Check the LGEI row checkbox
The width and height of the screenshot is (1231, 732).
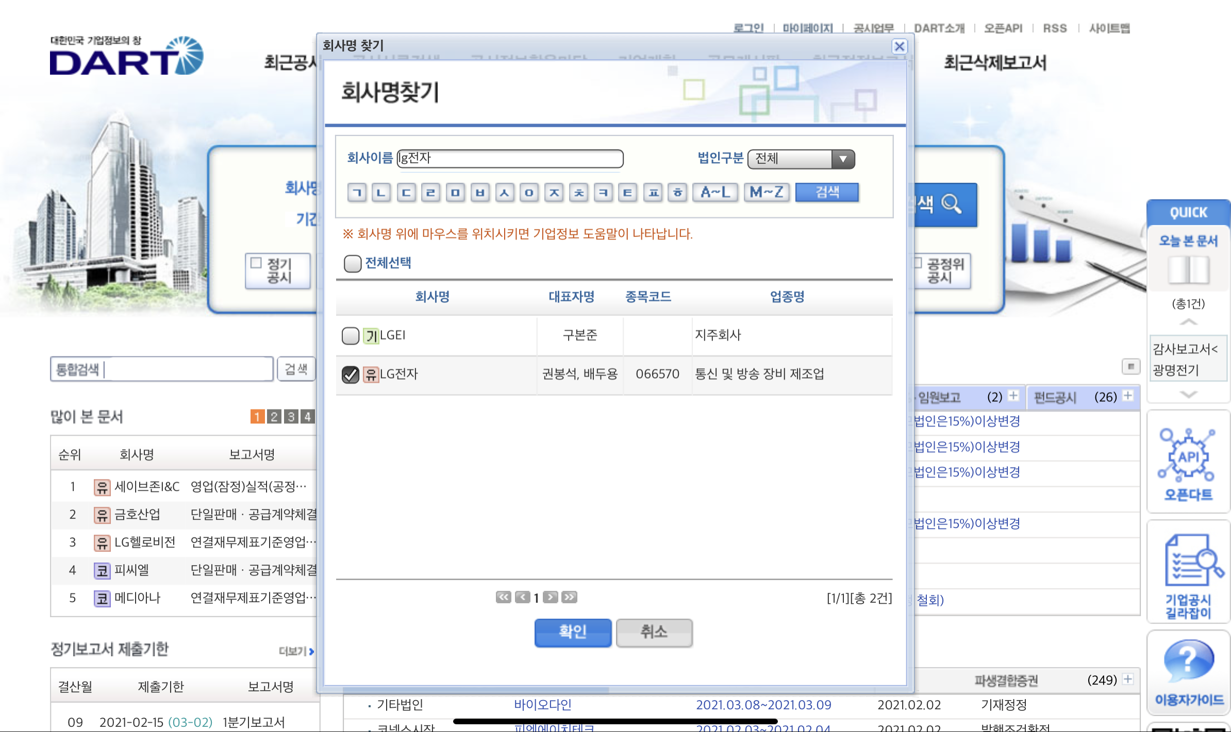(351, 336)
